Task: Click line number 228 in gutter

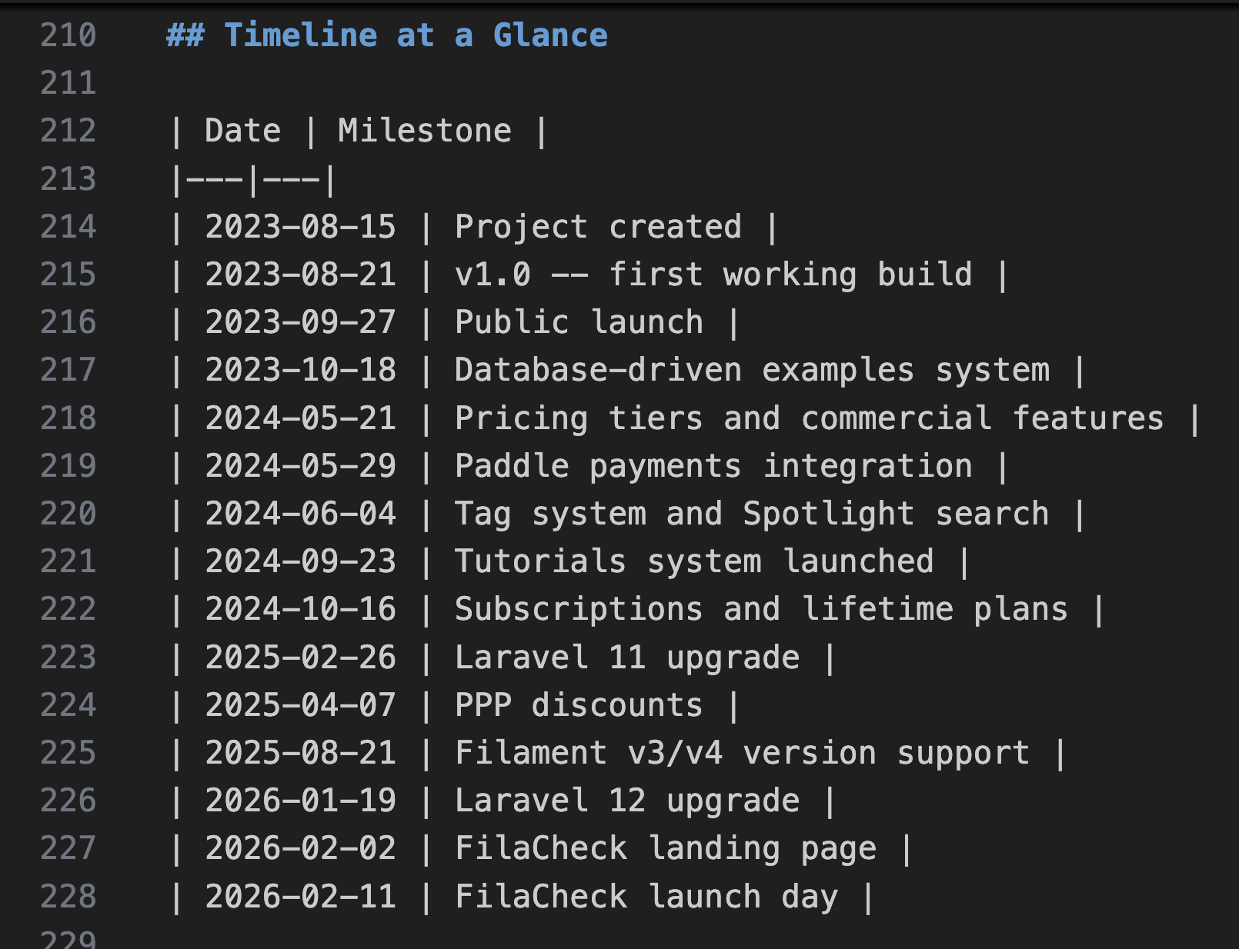Action: pos(68,897)
